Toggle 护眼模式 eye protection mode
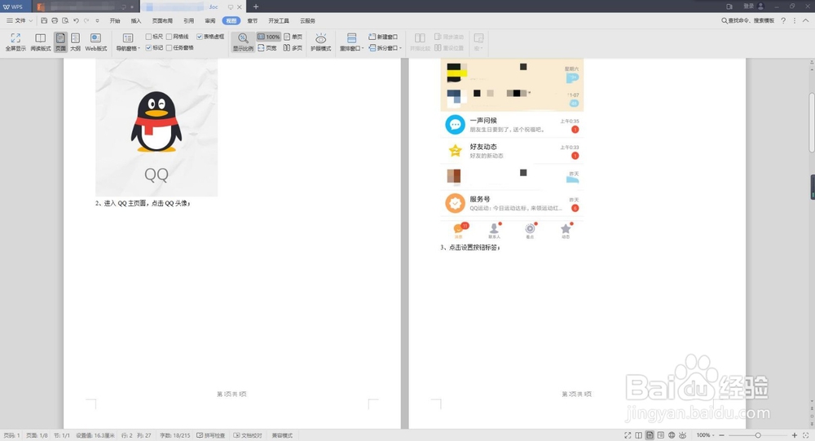Screen dimensions: 815x441 pos(320,42)
